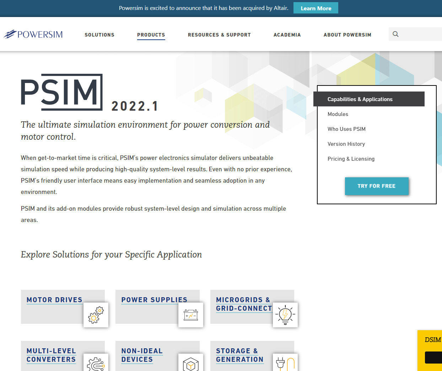Click the Altair acquisition announcement text
The height and width of the screenshot is (371, 442).
click(204, 8)
